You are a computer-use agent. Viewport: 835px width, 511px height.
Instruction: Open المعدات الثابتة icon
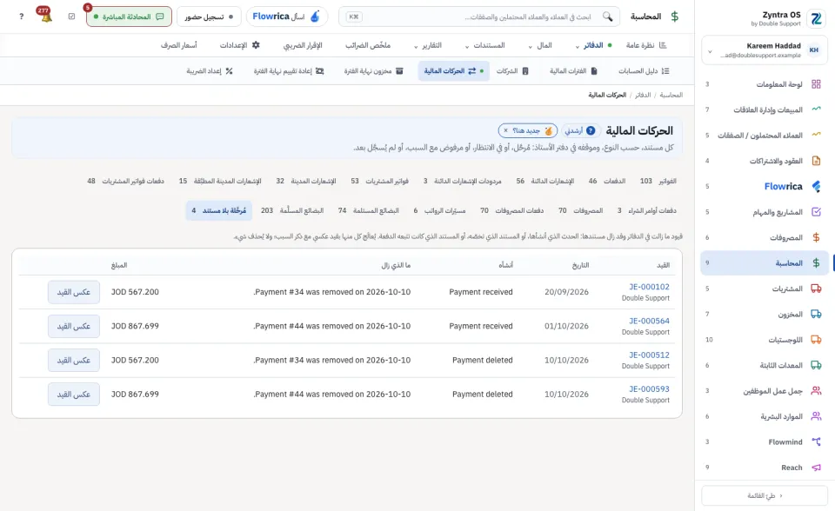coord(816,365)
